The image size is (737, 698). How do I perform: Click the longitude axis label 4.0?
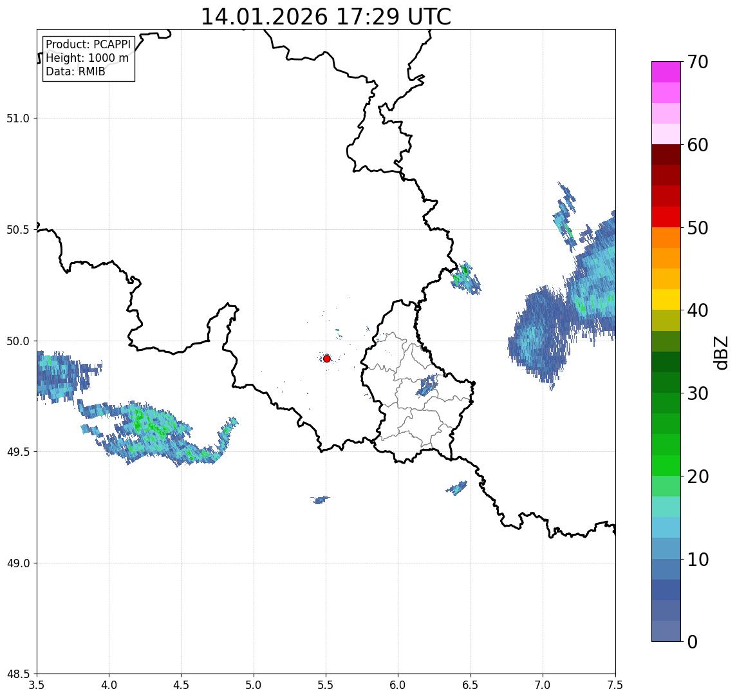click(x=109, y=685)
